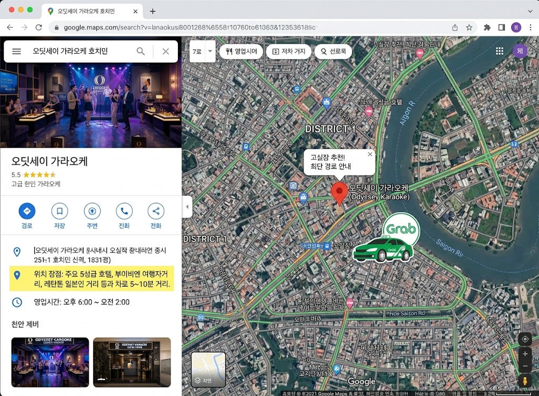Click the pink hotel marker near 3성급 호텔
This screenshot has height=396, width=539.
click(368, 111)
